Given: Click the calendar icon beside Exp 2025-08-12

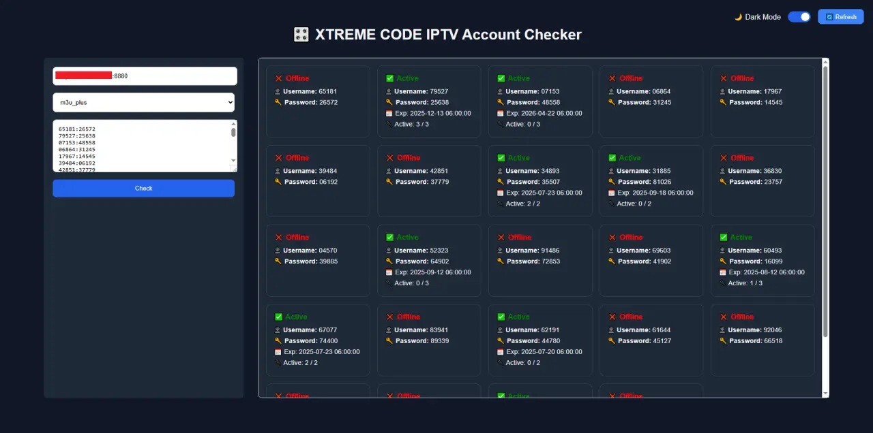Looking at the screenshot, I should [722, 272].
